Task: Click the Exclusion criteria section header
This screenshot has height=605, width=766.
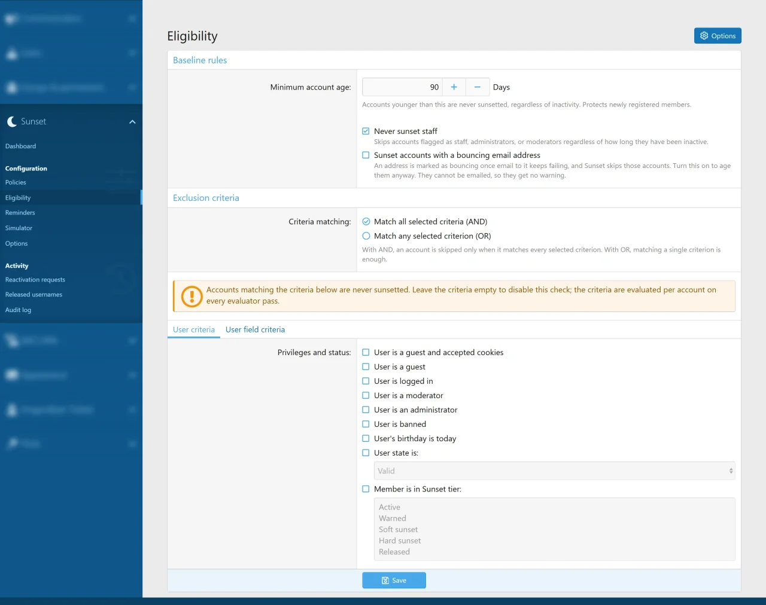Action: coord(206,198)
